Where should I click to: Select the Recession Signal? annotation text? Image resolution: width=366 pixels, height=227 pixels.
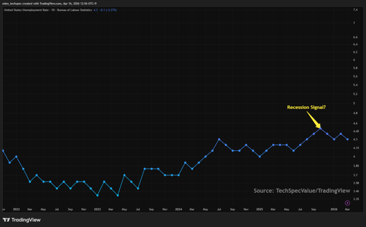point(306,107)
